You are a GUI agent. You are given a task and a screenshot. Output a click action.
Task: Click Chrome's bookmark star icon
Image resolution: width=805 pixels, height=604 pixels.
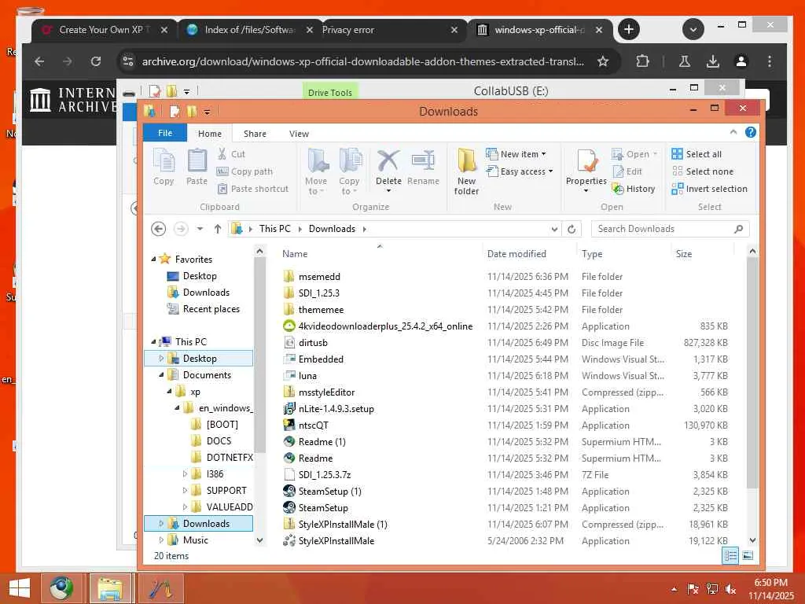(x=603, y=61)
